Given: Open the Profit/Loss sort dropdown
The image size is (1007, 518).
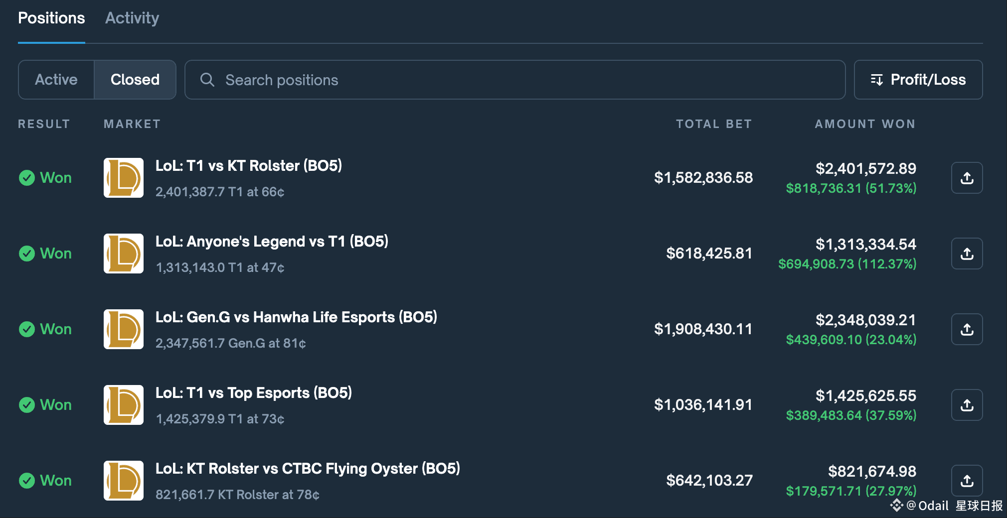Looking at the screenshot, I should (x=918, y=80).
